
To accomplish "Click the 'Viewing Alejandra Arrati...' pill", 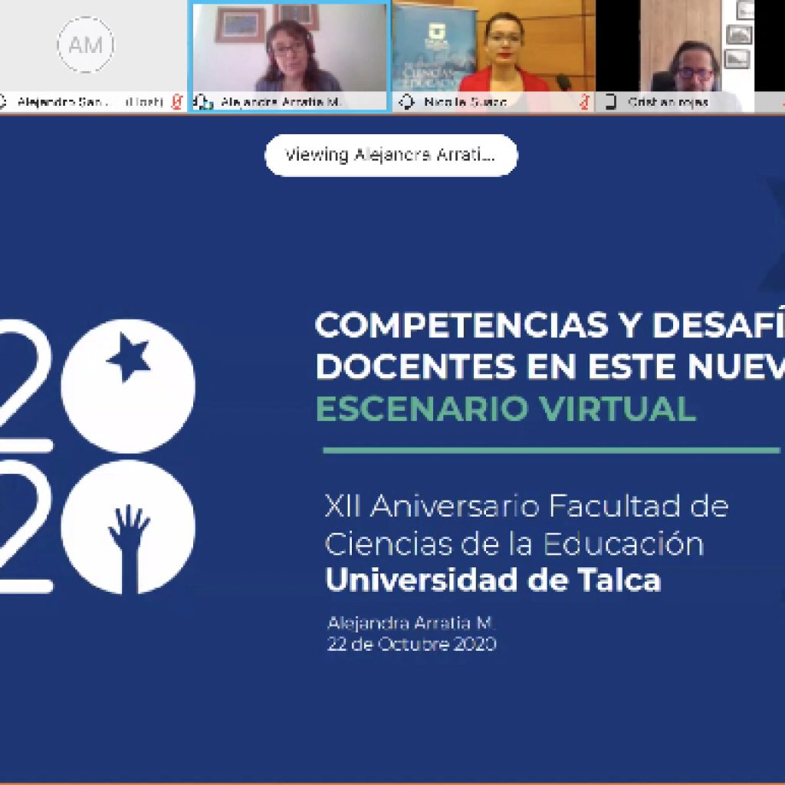I will point(391,155).
